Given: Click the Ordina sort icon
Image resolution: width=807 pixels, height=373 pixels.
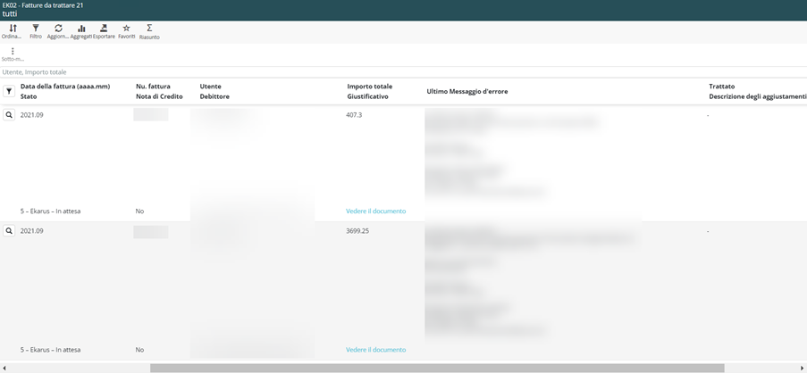Looking at the screenshot, I should (12, 29).
